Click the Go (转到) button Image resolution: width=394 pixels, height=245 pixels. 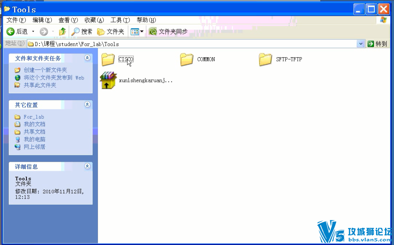pyautogui.click(x=377, y=44)
